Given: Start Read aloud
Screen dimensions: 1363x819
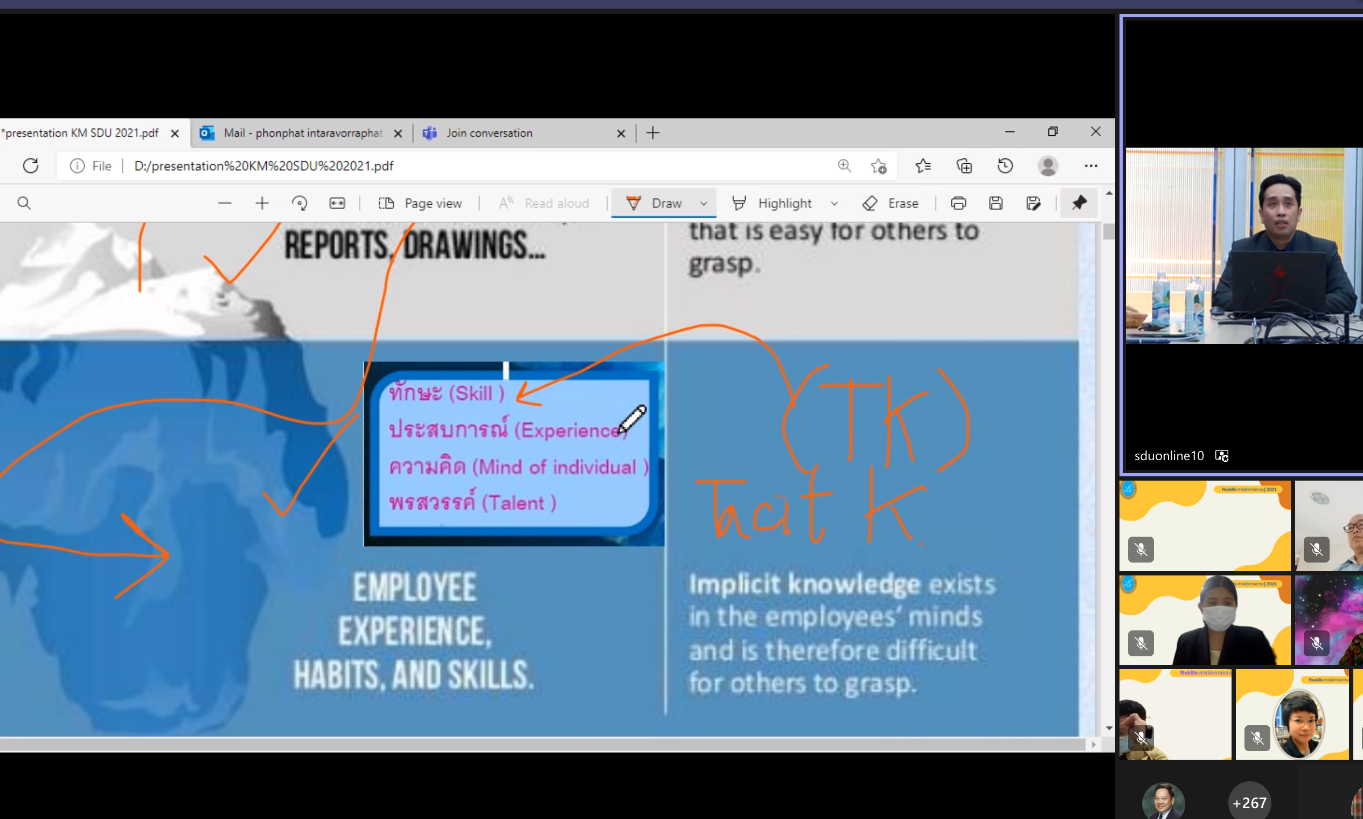Looking at the screenshot, I should pyautogui.click(x=544, y=203).
